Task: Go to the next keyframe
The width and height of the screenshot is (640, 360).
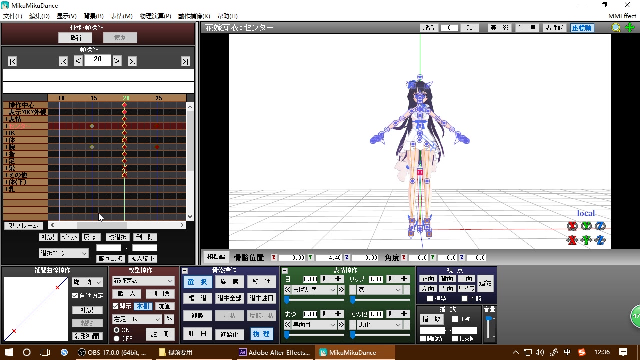Action: pyautogui.click(x=132, y=61)
